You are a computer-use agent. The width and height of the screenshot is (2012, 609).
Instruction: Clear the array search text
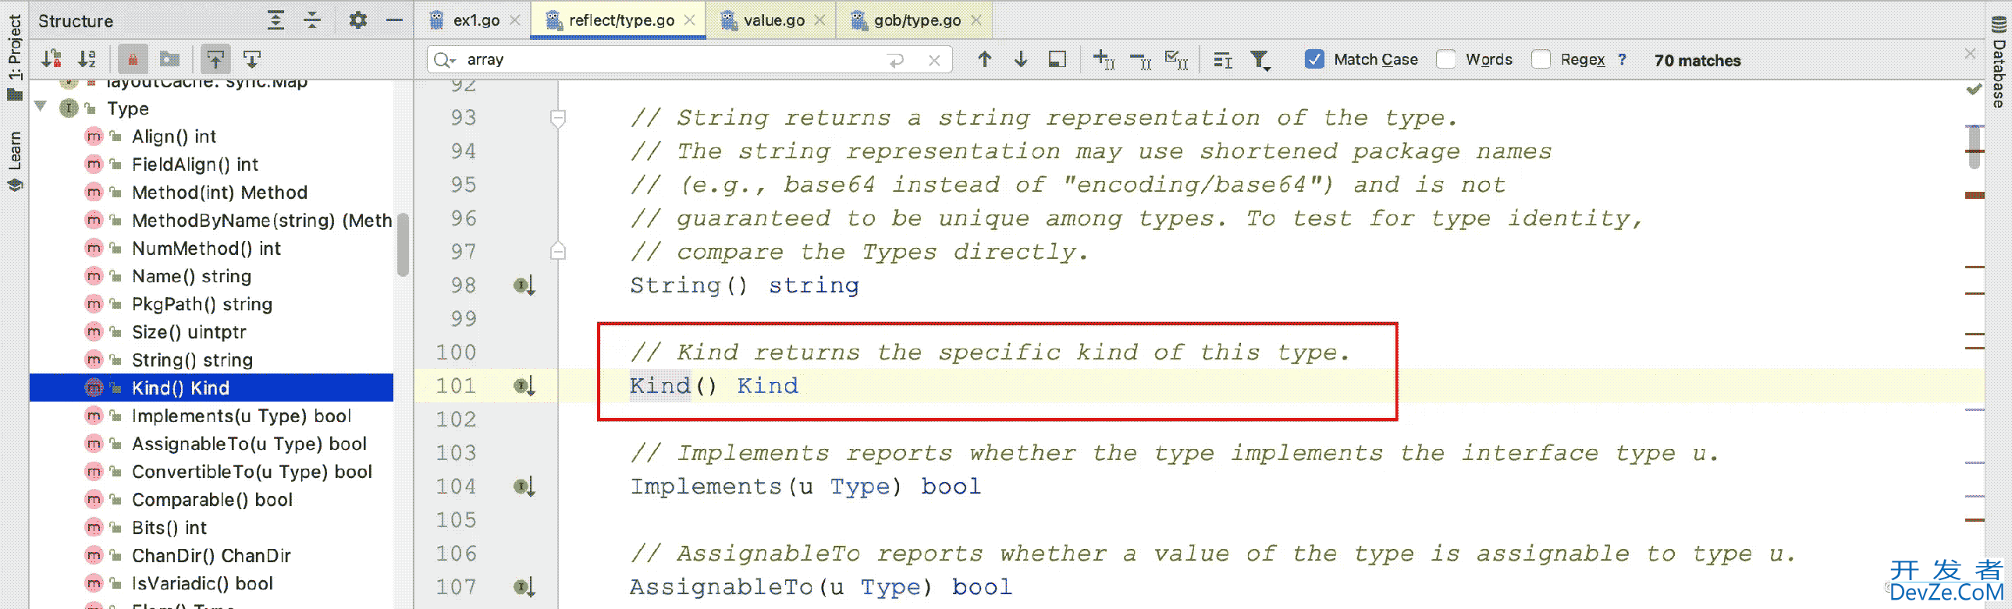click(934, 60)
